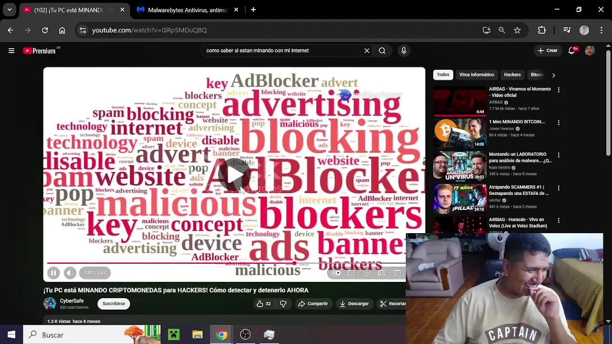This screenshot has width=612, height=344.
Task: Dislike the video
Action: (x=283, y=304)
